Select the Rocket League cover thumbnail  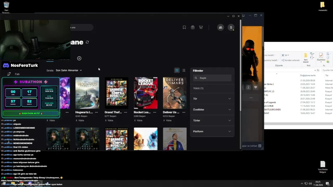point(146,93)
